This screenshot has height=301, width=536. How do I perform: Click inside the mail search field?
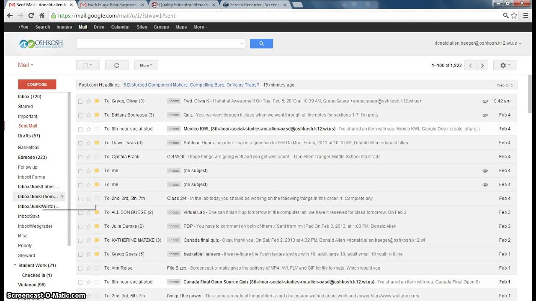157,43
